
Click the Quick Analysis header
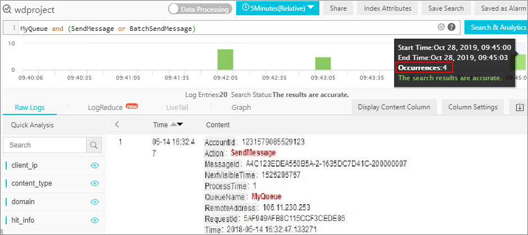(32, 125)
